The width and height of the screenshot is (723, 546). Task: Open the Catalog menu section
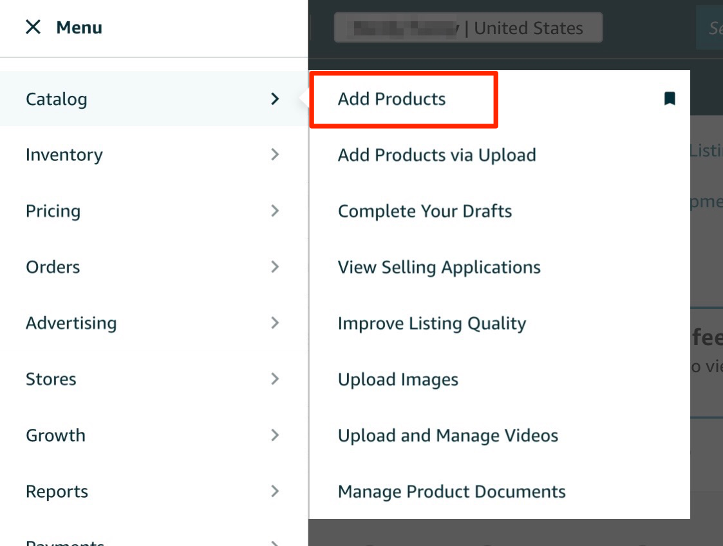pos(57,99)
